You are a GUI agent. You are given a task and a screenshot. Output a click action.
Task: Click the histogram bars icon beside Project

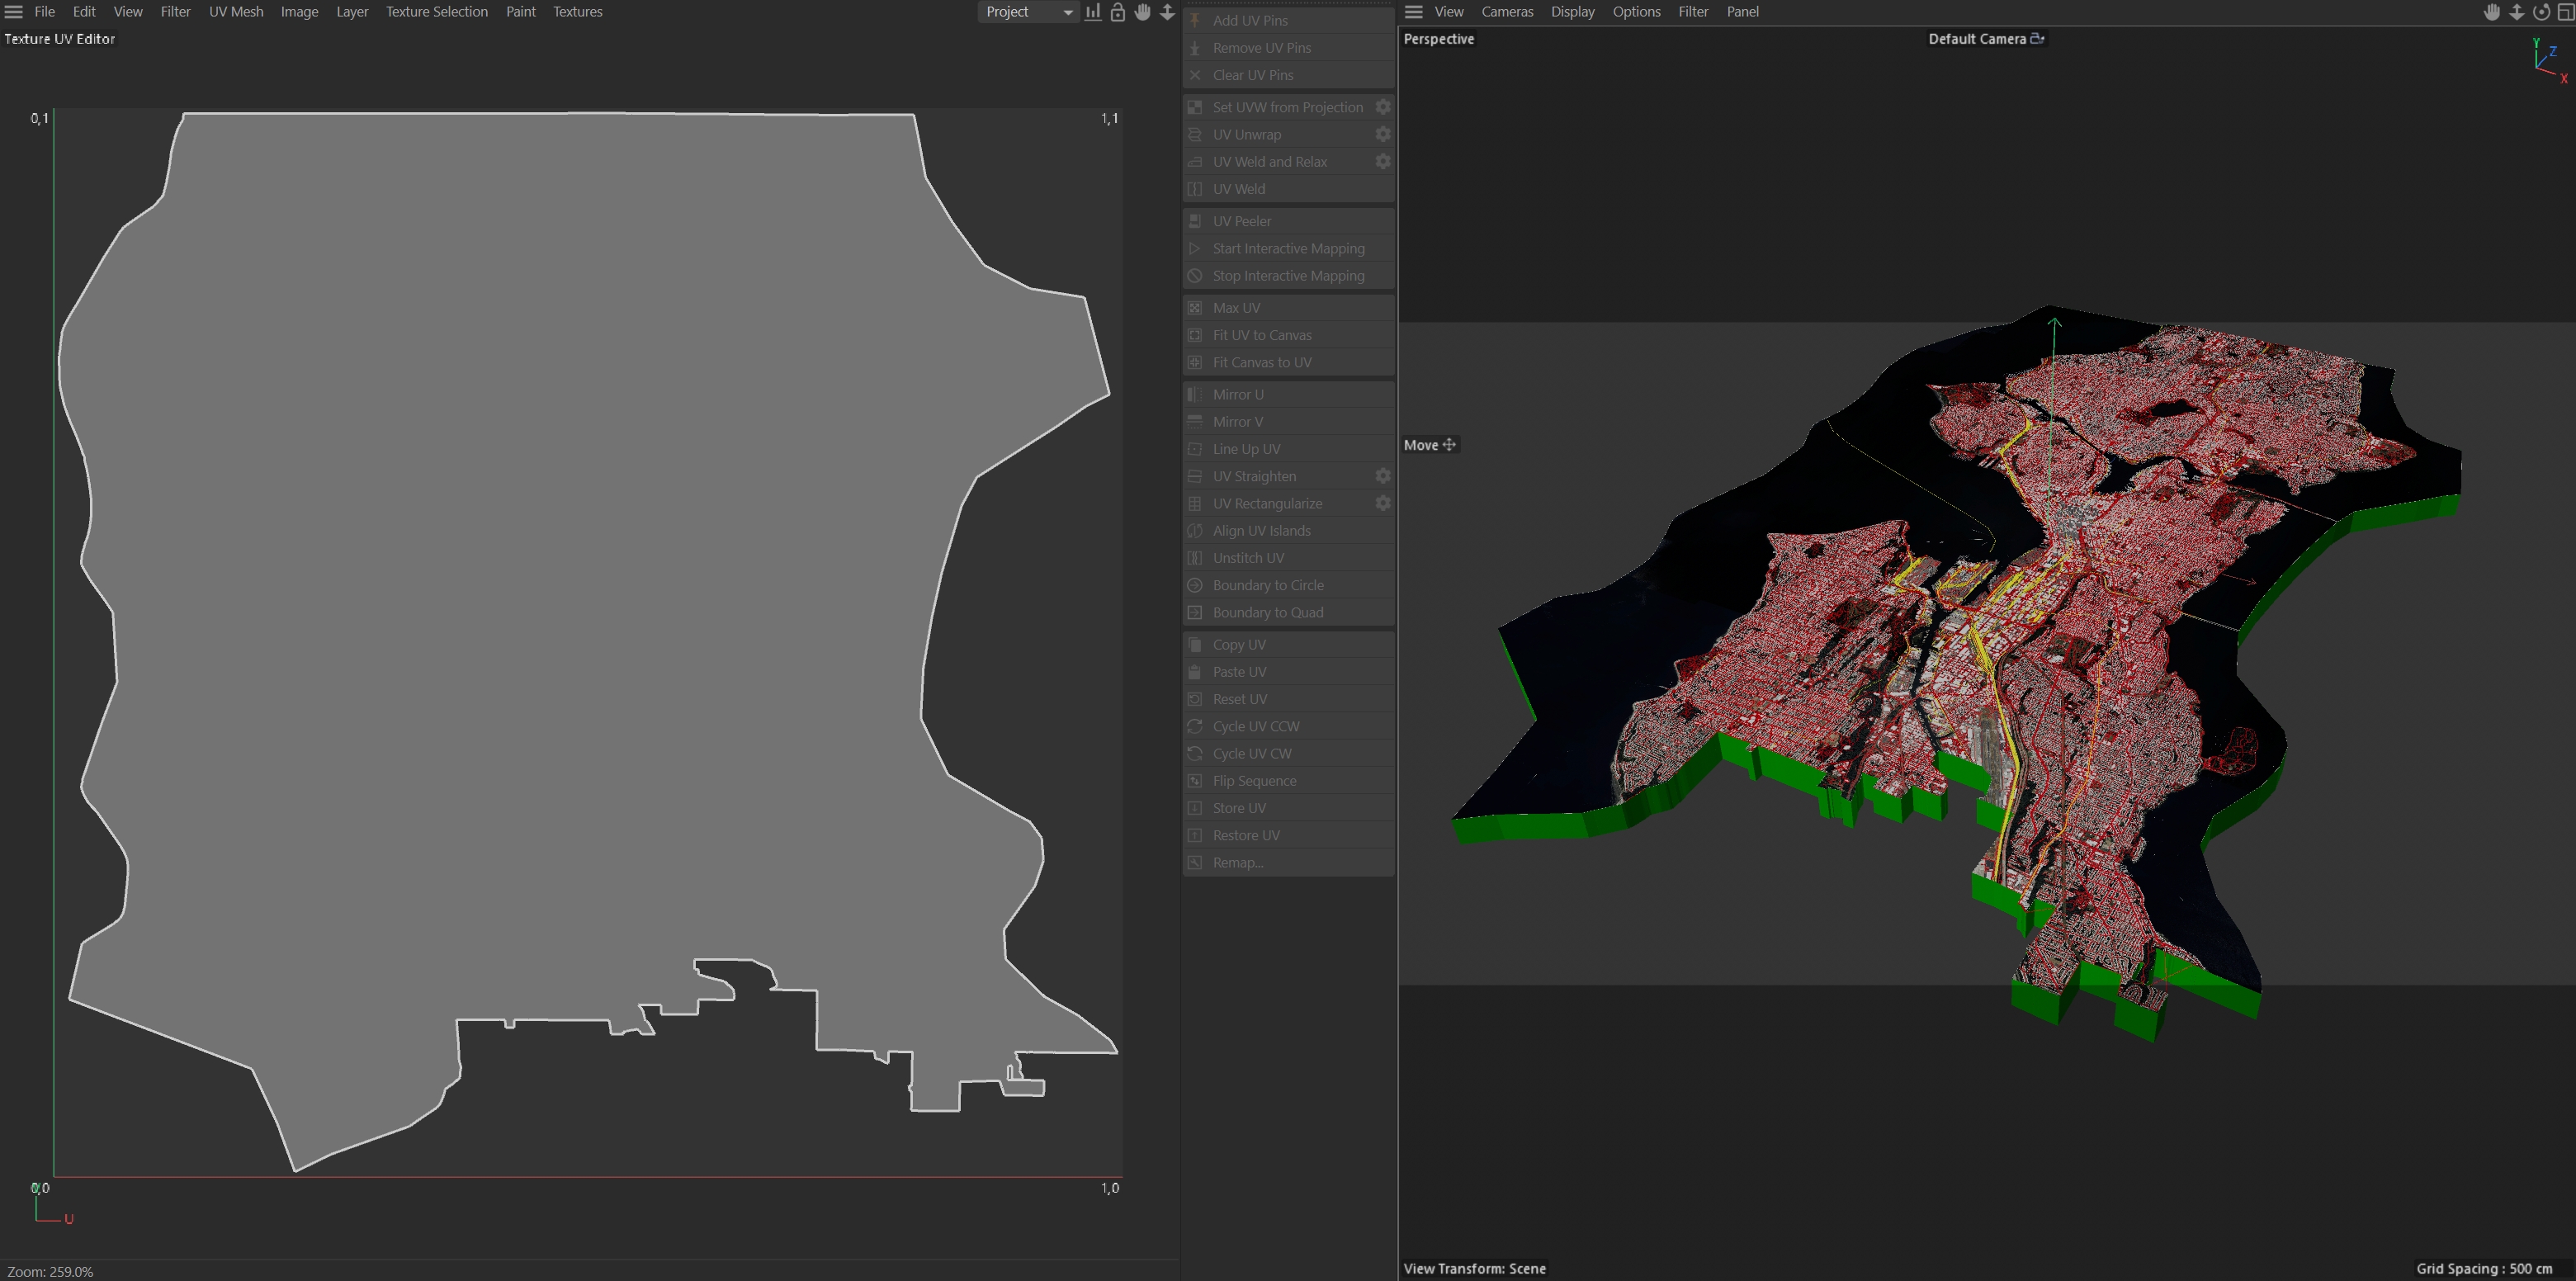pyautogui.click(x=1093, y=12)
